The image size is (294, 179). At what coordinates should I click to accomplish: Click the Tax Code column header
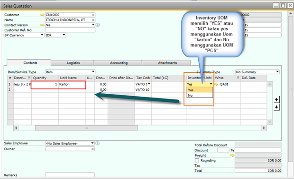143,78
